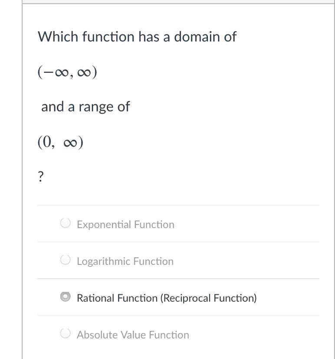Click the question mark below the range
The image size is (335, 359).
(x=41, y=176)
